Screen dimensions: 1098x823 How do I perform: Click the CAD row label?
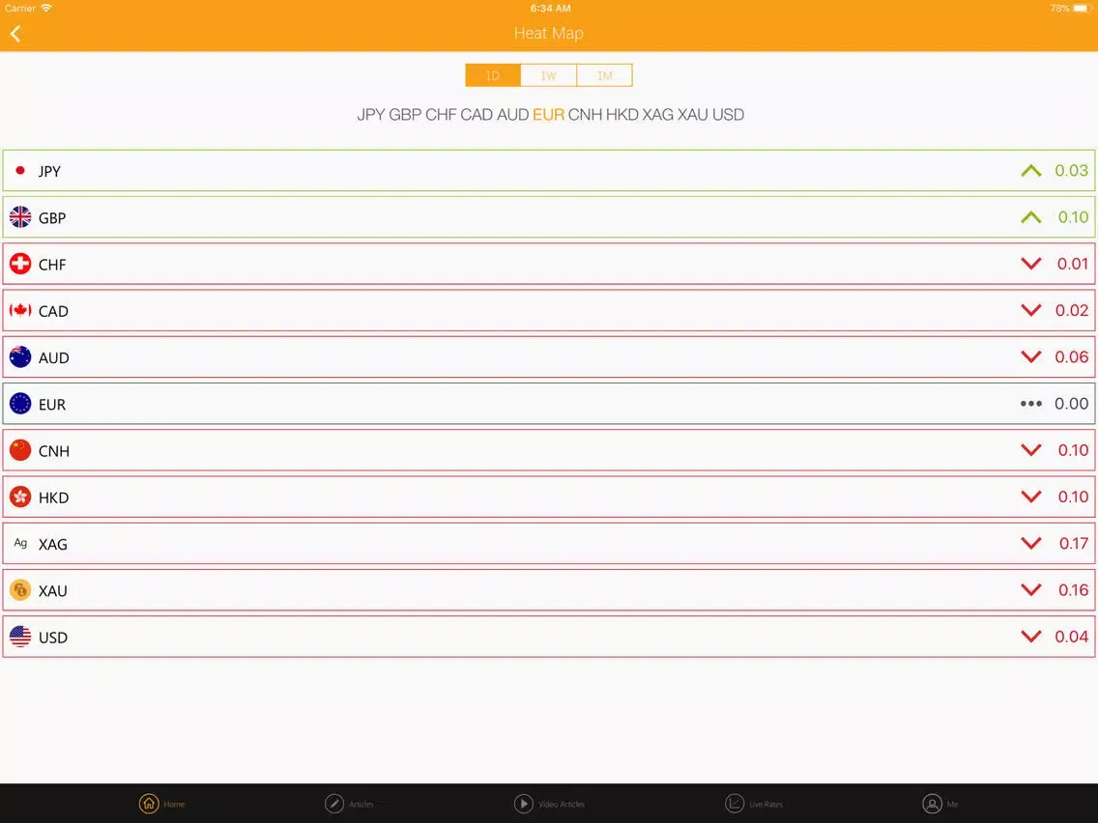tap(53, 311)
